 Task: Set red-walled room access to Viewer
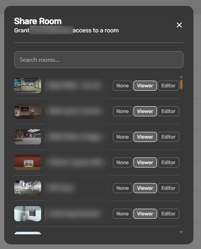(x=145, y=163)
